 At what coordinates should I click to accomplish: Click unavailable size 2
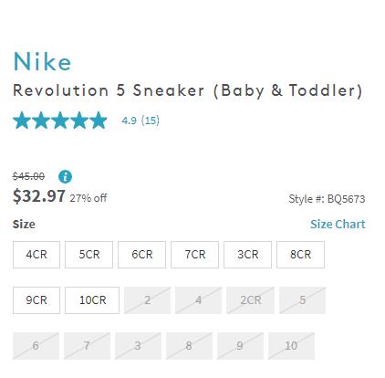pyautogui.click(x=148, y=300)
